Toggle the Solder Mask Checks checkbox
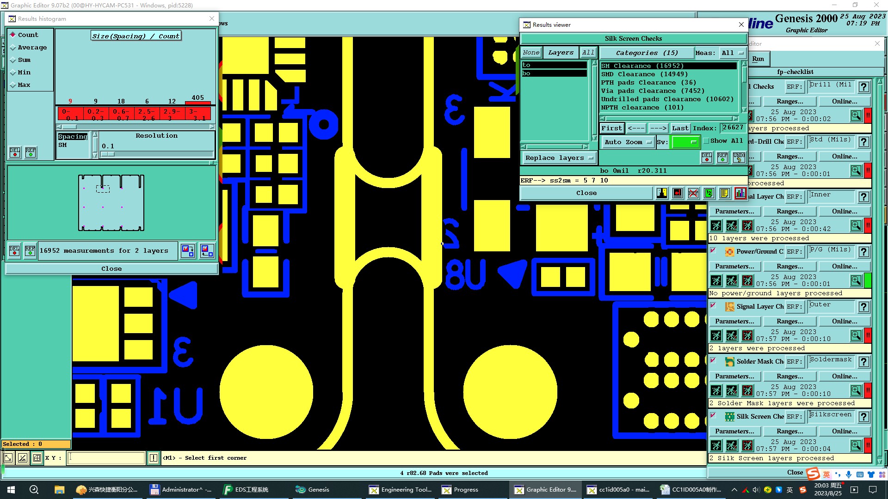 pos(713,361)
